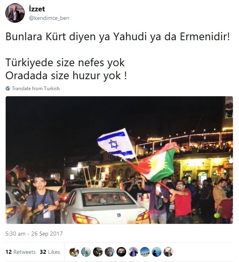Click tweet line 'Türkiyede size nefes yok'
239x262 pixels.
(65, 63)
